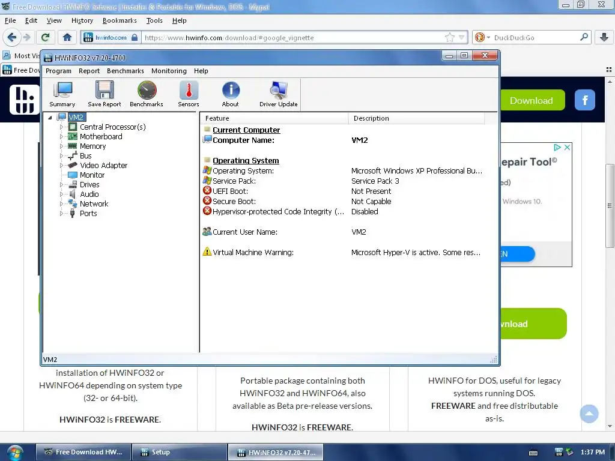Reload the page with refresh icon

pos(45,37)
